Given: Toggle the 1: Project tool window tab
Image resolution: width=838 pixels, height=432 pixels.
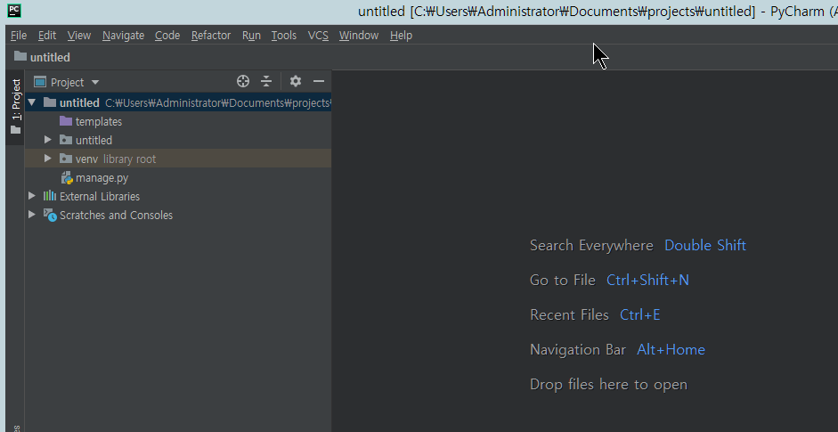Looking at the screenshot, I should tap(16, 107).
